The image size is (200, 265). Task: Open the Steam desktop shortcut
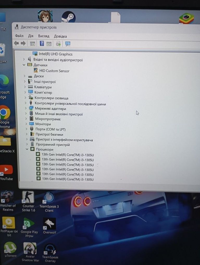tap(68, 17)
